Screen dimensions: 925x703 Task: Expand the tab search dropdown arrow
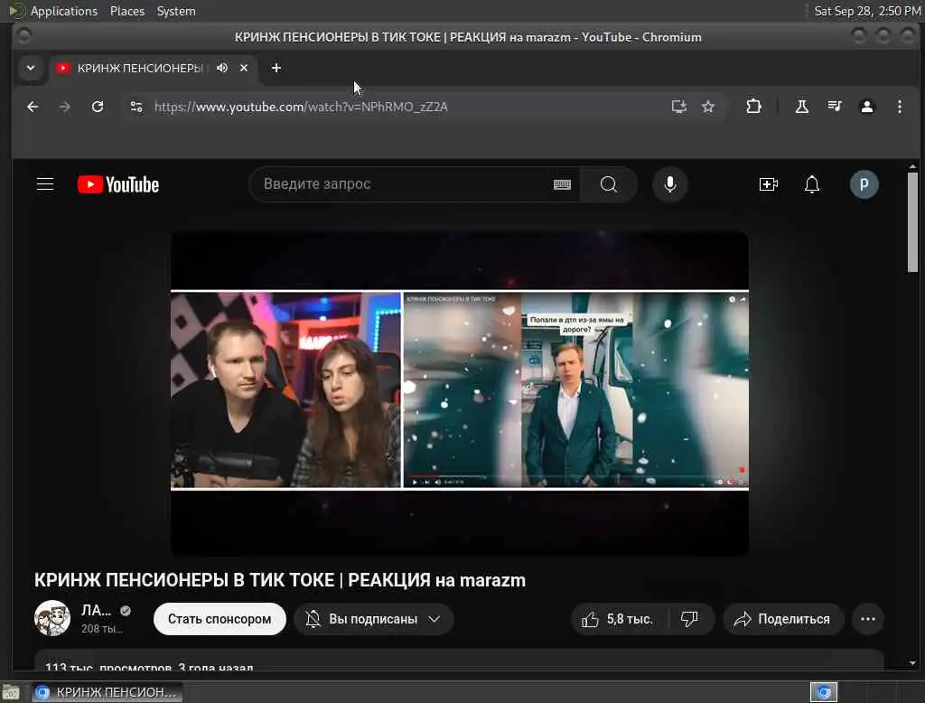coord(31,68)
